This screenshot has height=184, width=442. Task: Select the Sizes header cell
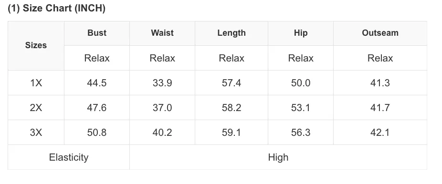click(36, 45)
